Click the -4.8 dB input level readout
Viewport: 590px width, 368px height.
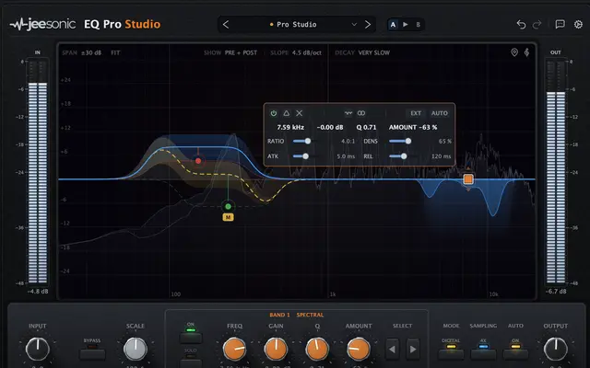(x=38, y=291)
